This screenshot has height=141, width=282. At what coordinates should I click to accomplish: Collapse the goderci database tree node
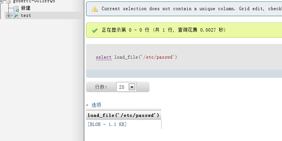(x=2, y=1)
